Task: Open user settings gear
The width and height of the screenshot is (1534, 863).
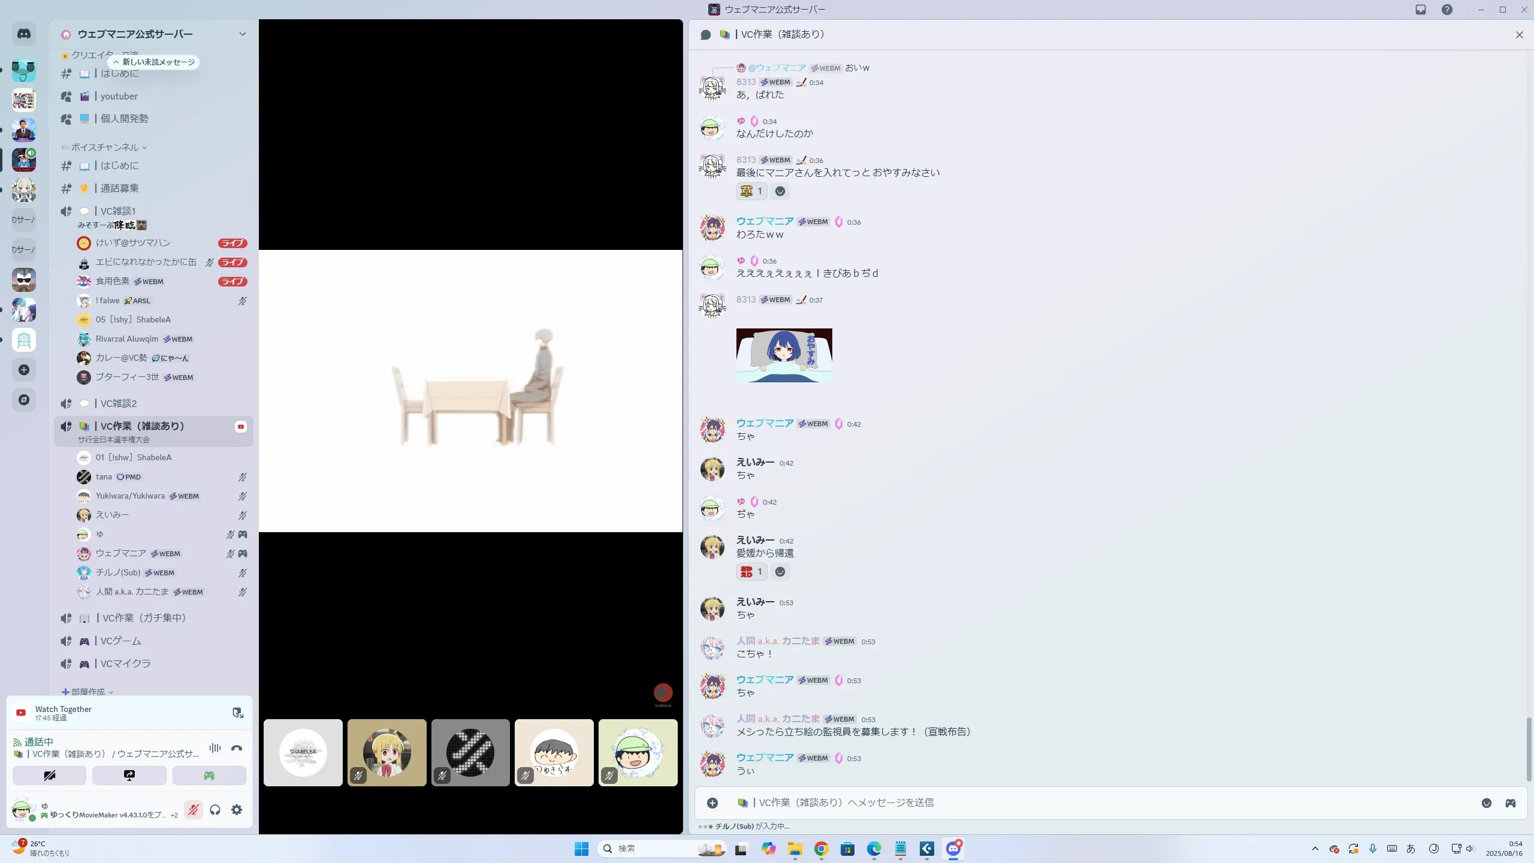Action: 237,810
